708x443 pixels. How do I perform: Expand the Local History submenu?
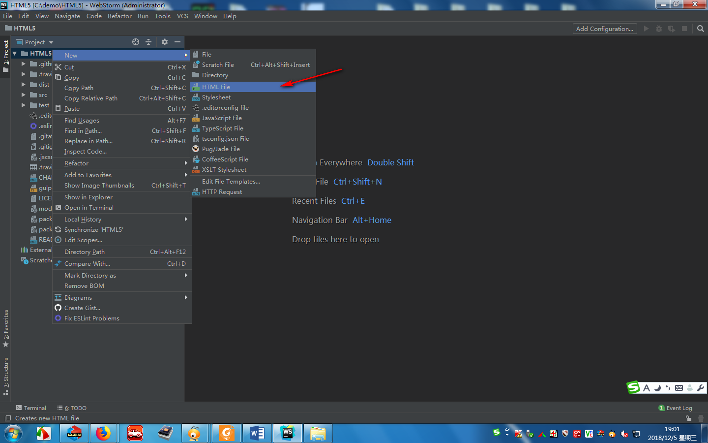pyautogui.click(x=122, y=220)
